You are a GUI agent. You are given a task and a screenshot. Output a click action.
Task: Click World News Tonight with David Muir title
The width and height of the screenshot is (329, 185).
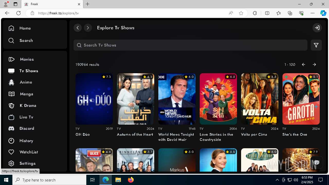pos(176,137)
